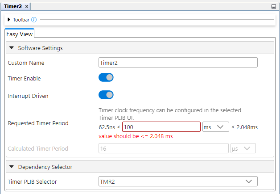Click the Calculated Timer Period field
Screen dimensions: 280x194
[163, 148]
